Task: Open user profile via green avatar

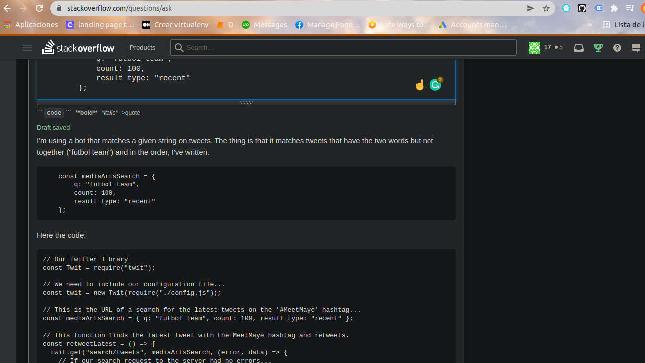Action: [535, 48]
